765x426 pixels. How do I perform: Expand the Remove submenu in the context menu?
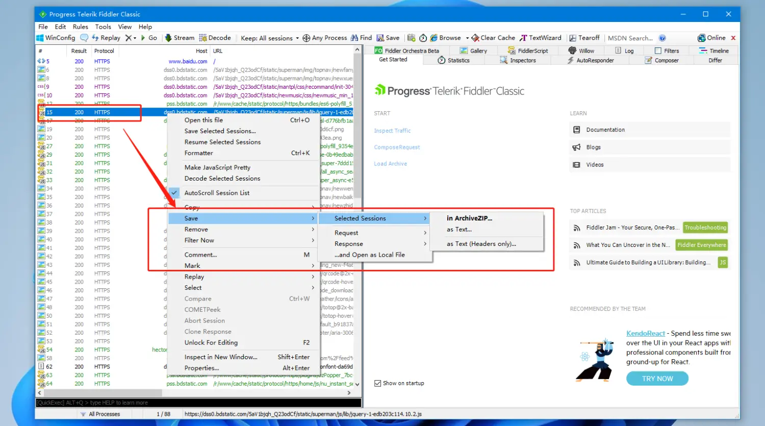[x=243, y=230]
